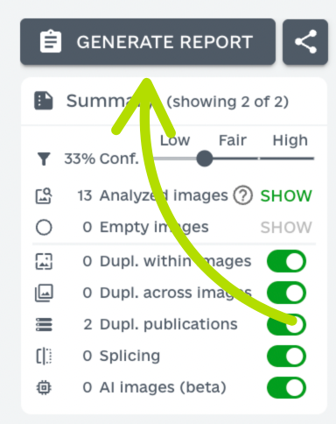Viewport: 336px width, 424px height.
Task: Disable the AI images (beta) toggle
Action: click(x=286, y=387)
